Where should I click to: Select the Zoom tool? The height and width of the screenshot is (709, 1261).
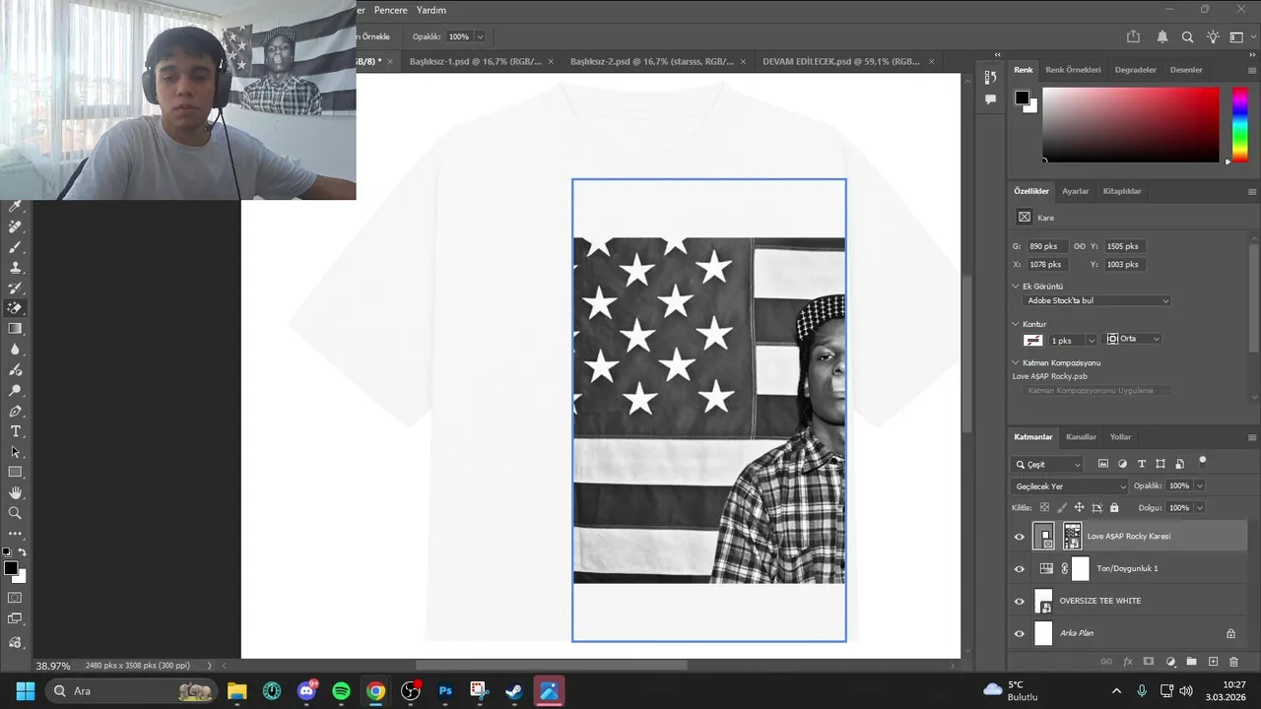click(x=15, y=513)
